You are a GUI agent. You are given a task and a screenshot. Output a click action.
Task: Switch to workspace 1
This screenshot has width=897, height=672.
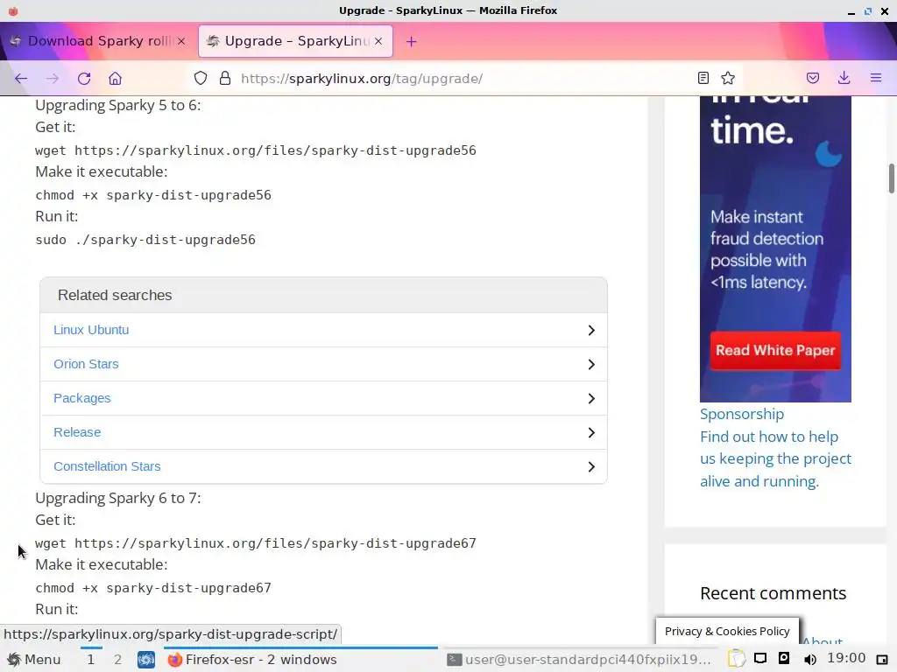[x=90, y=660]
